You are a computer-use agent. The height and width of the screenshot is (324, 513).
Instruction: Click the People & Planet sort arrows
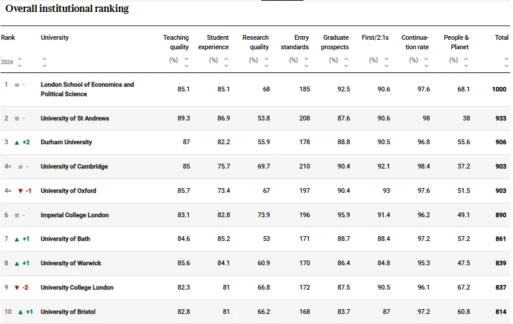pyautogui.click(x=466, y=62)
